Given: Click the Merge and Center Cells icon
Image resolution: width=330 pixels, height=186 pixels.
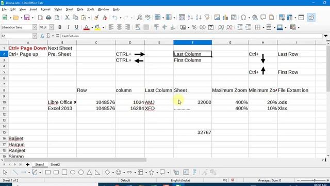Looking at the screenshot, I should coord(146,27).
